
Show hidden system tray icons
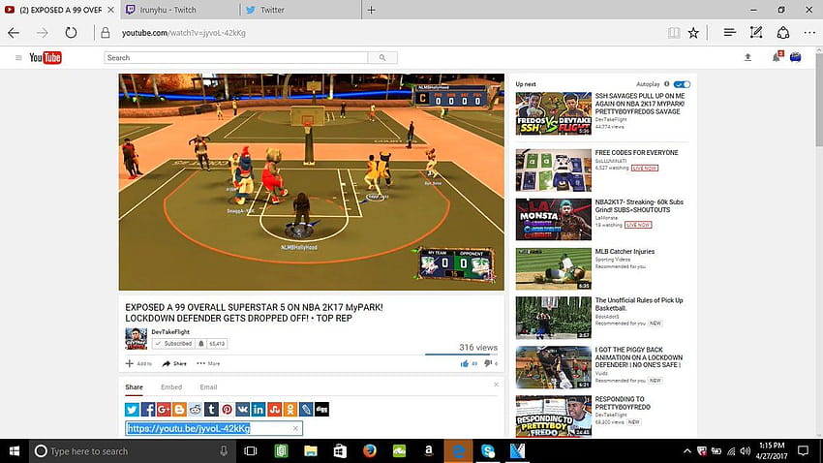click(x=687, y=451)
